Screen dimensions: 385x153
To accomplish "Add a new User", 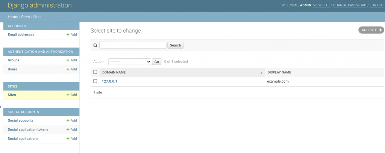I will coord(72,69).
